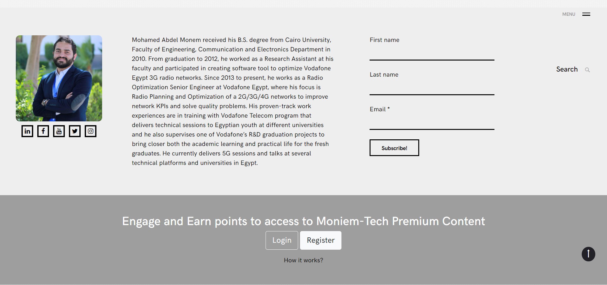Click the Facebook social icon
Screen dimensions: 607x285
[x=43, y=131]
